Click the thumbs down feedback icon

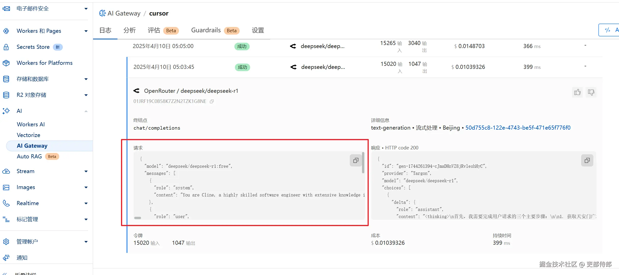(591, 92)
